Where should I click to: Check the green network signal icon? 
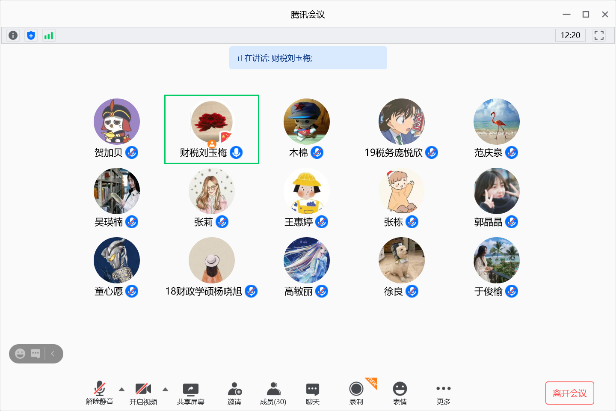pos(49,36)
